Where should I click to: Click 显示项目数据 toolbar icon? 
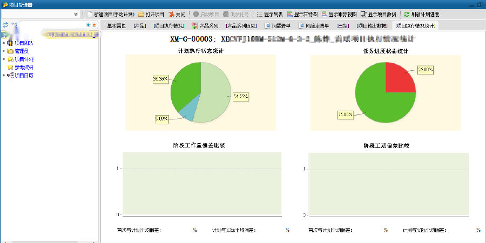(379, 14)
